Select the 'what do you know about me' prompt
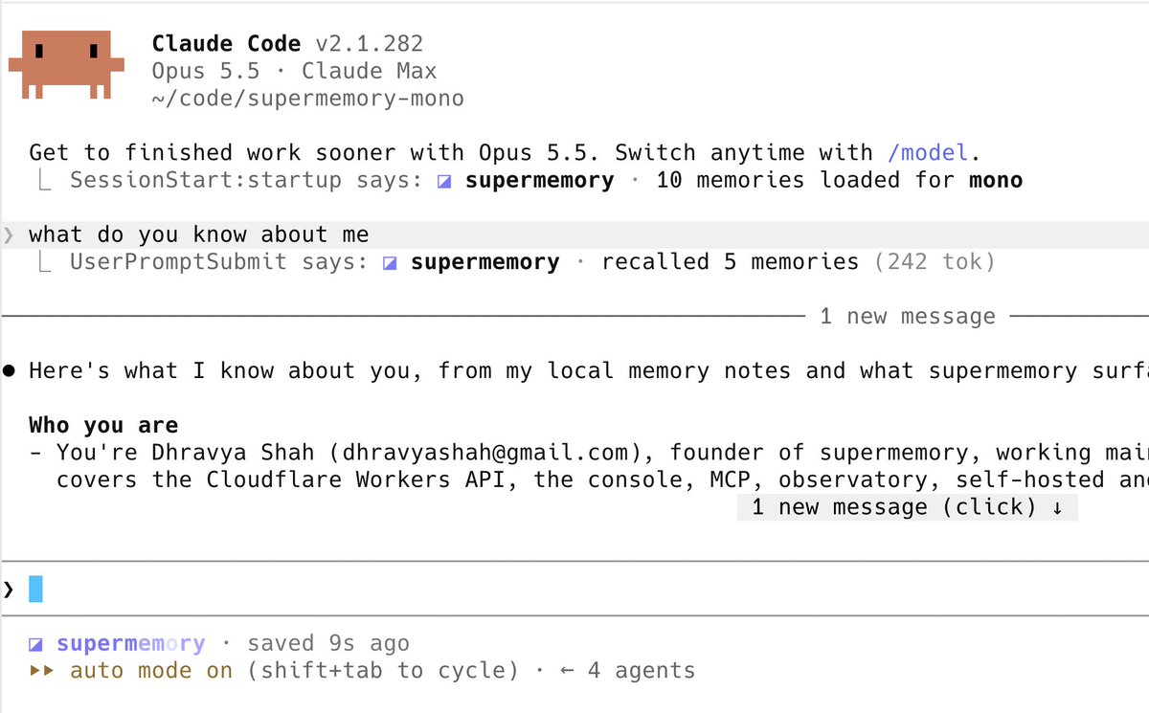1149x713 pixels. pyautogui.click(x=199, y=234)
